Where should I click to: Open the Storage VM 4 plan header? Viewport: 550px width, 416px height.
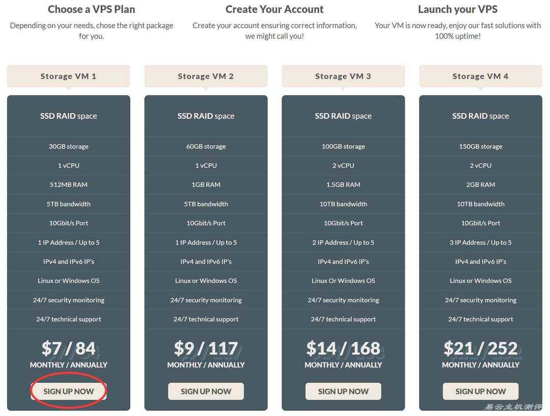pos(480,76)
